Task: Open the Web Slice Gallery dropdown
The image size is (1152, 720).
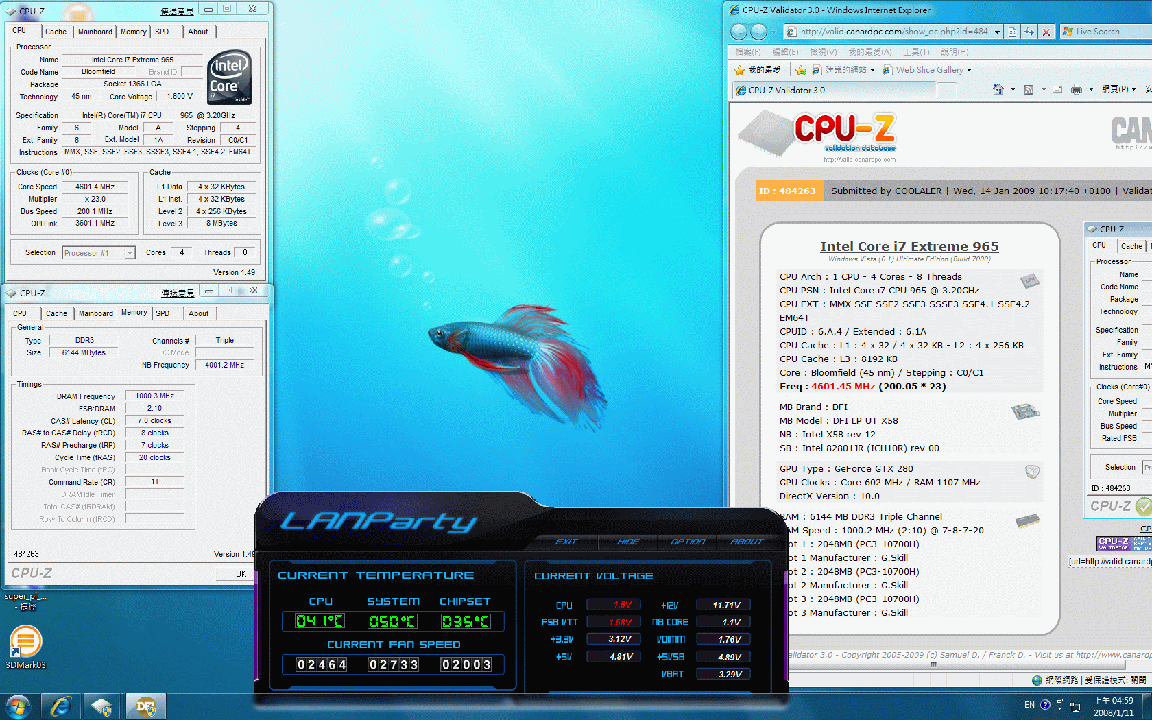Action: pos(969,70)
